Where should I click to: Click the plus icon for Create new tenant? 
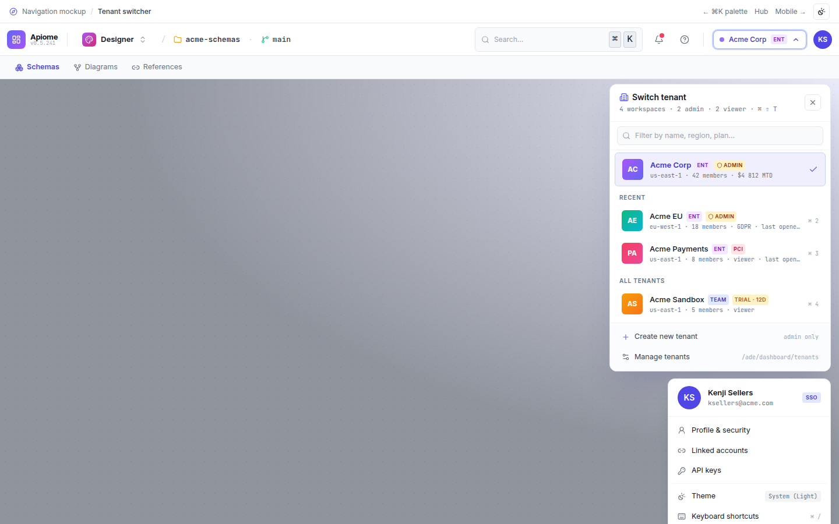[626, 337]
